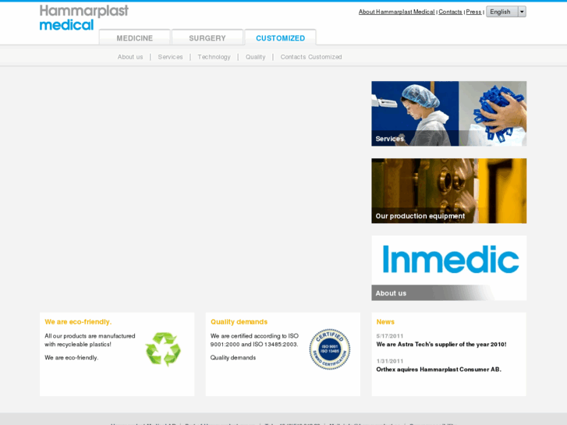567x425 pixels.
Task: Select the CUSTOMIZED tab
Action: point(280,37)
